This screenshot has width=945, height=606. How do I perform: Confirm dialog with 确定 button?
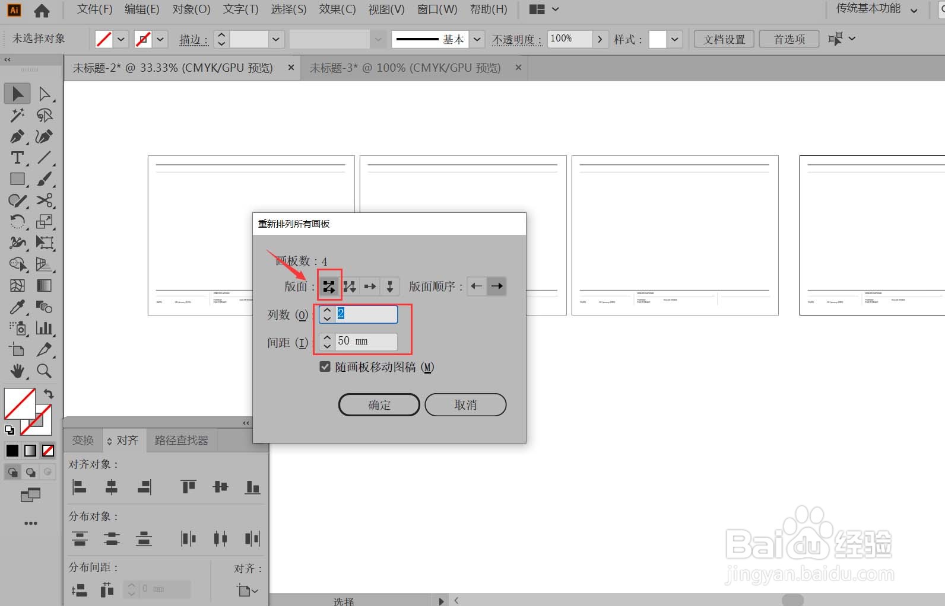pyautogui.click(x=379, y=404)
